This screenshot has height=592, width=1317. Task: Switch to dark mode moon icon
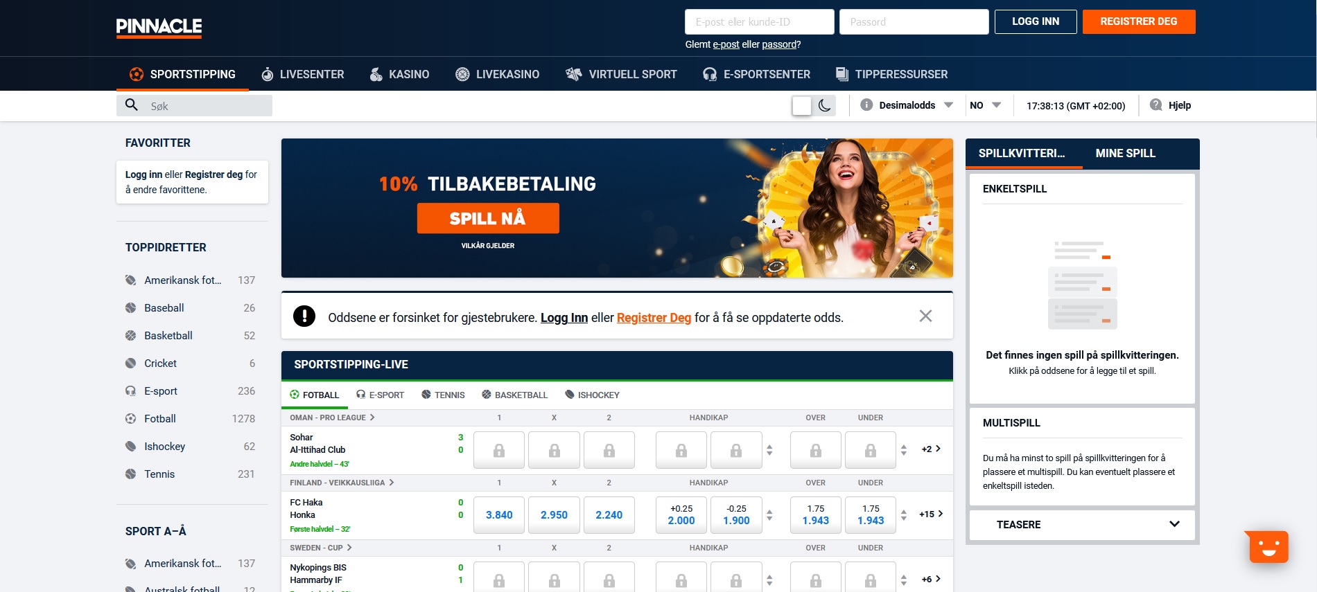824,105
